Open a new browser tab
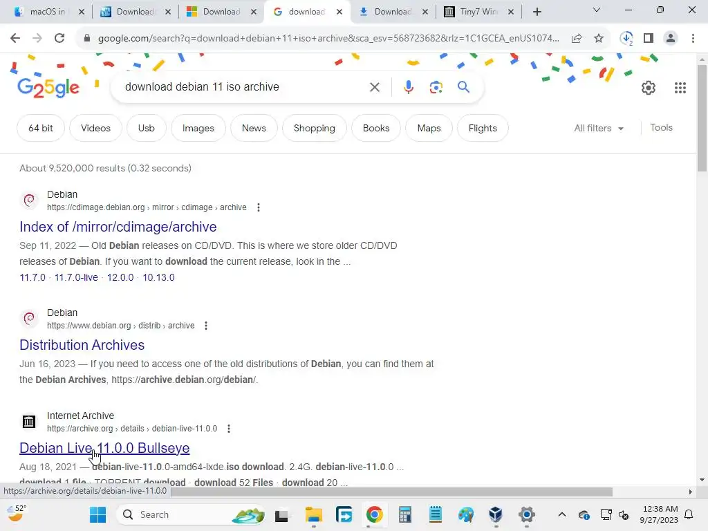The height and width of the screenshot is (531, 708). (537, 12)
